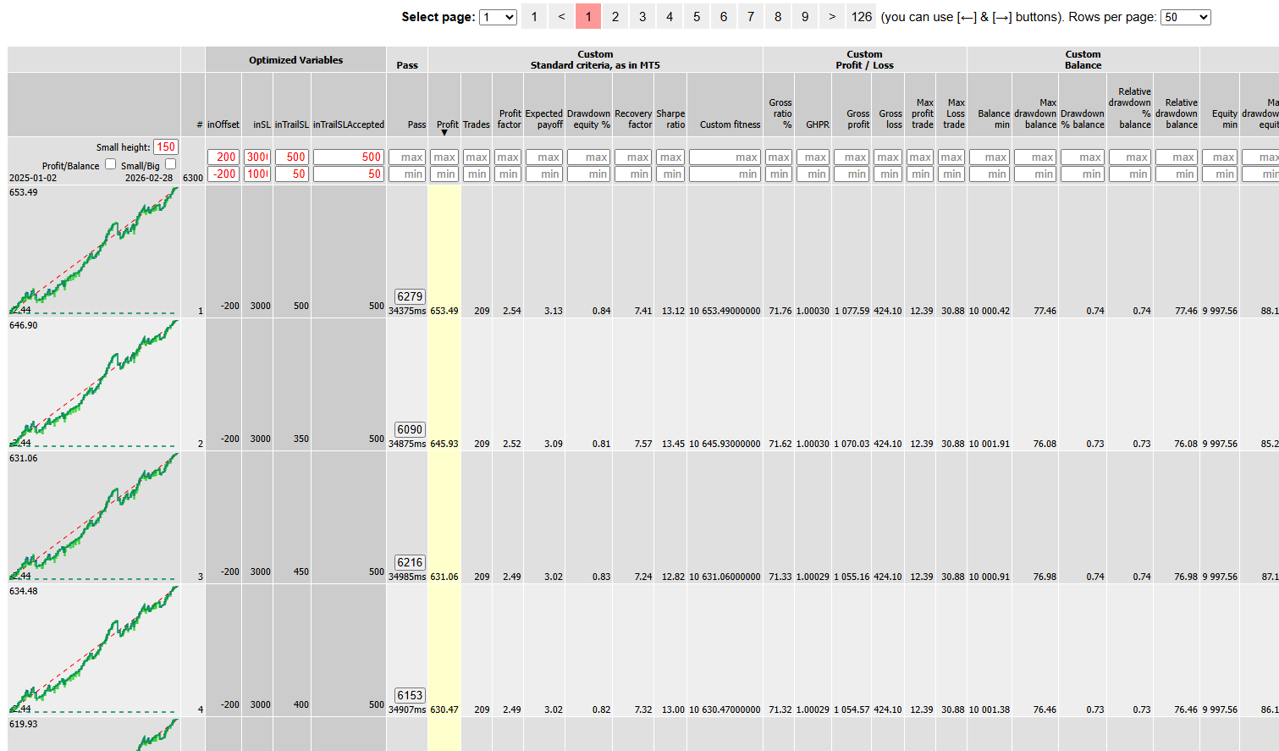
Task: Click the '34907ms' duration text
Action: (x=407, y=710)
